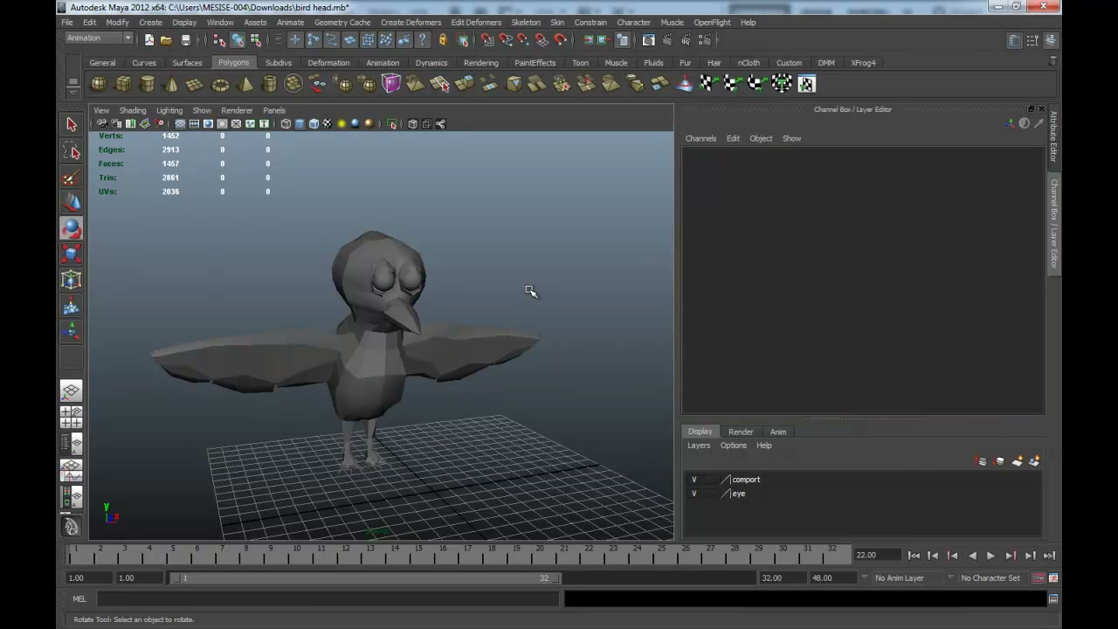The image size is (1118, 629).
Task: Play the animation backwards
Action: pos(972,556)
